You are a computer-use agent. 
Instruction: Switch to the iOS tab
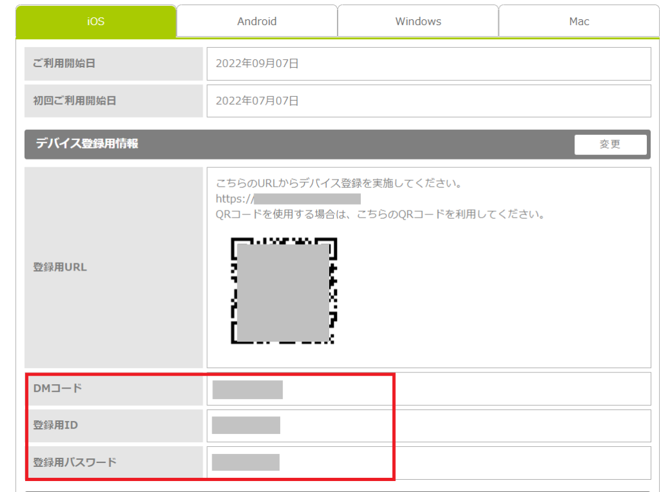coord(96,21)
